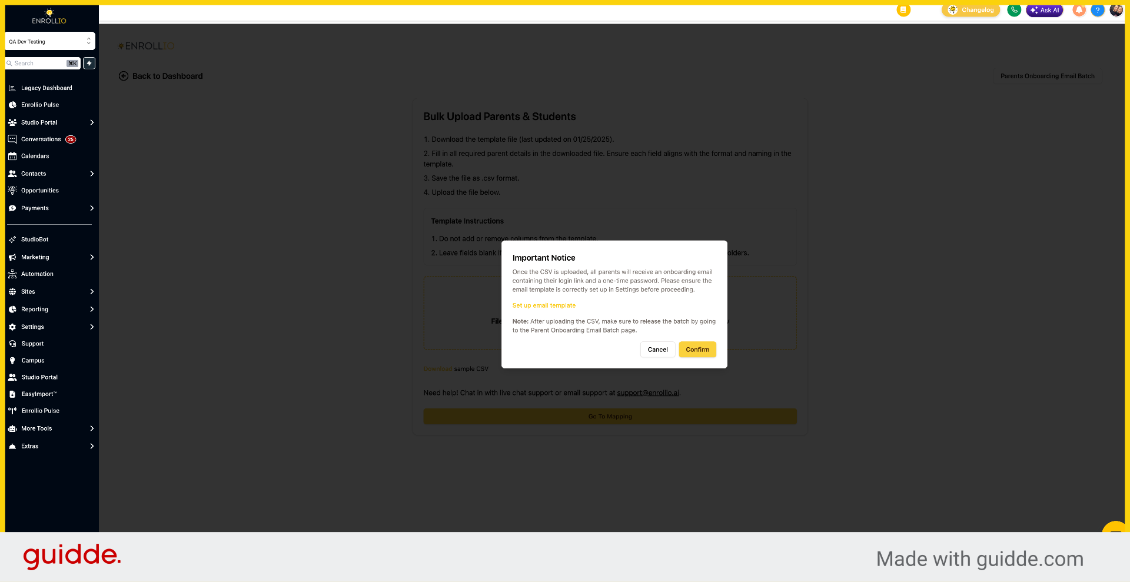The width and height of the screenshot is (1130, 582).
Task: Open the notifications bell icon
Action: (1079, 10)
